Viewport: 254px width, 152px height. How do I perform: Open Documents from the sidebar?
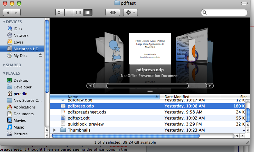tap(22, 114)
